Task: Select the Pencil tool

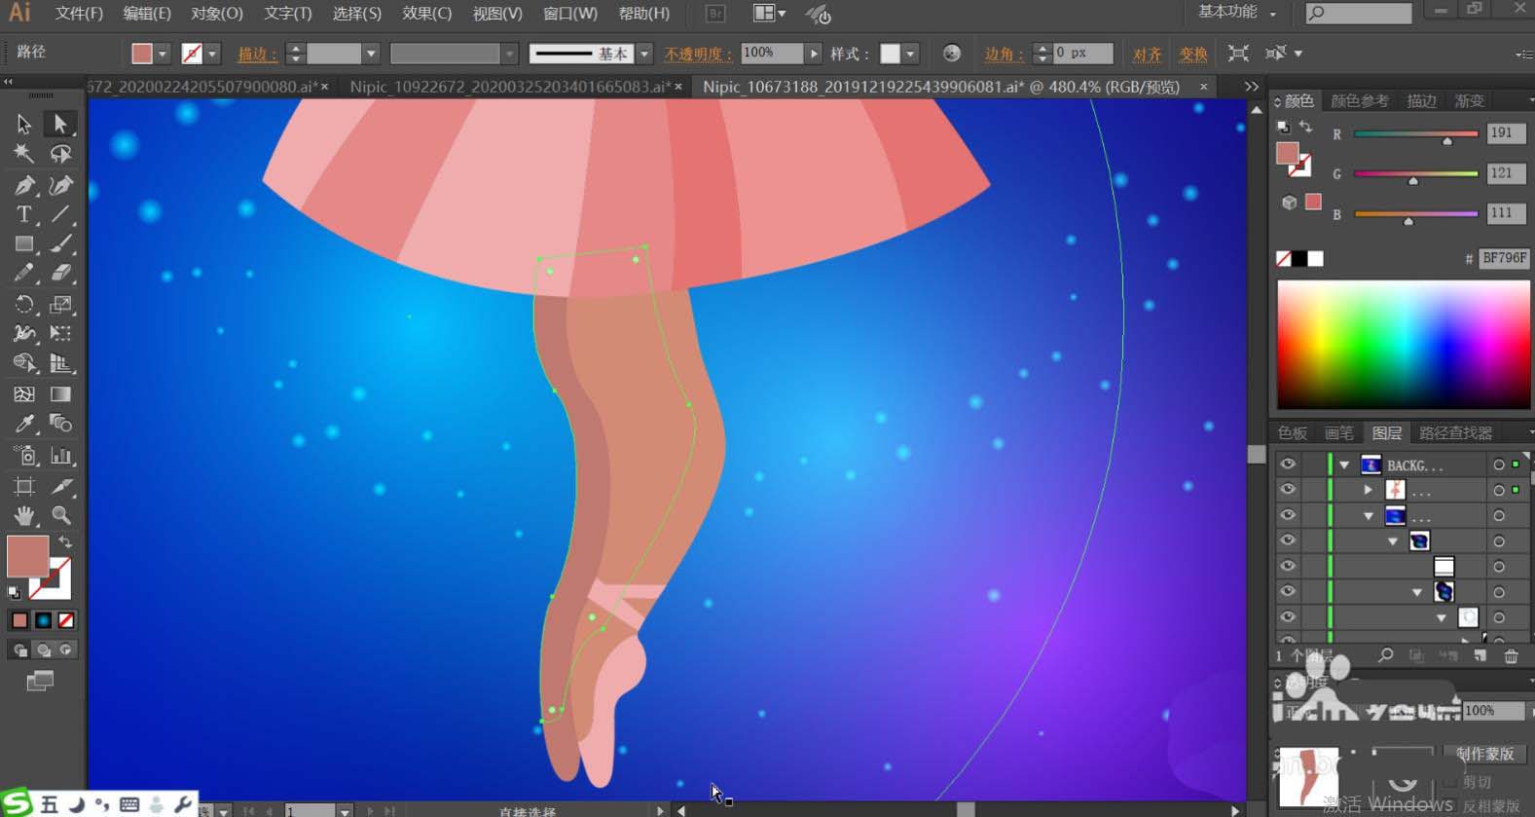Action: point(23,274)
